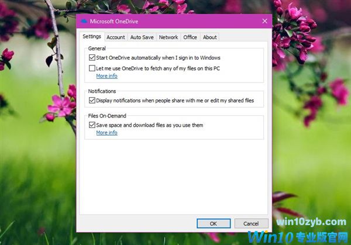
Task: Open More info link under Files On-Demand
Action: coord(107,133)
